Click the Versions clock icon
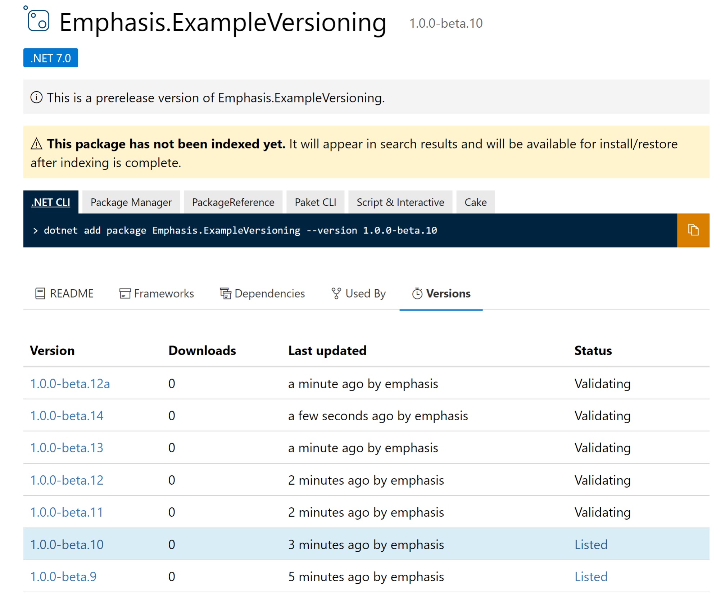The width and height of the screenshot is (716, 606). [x=417, y=293]
